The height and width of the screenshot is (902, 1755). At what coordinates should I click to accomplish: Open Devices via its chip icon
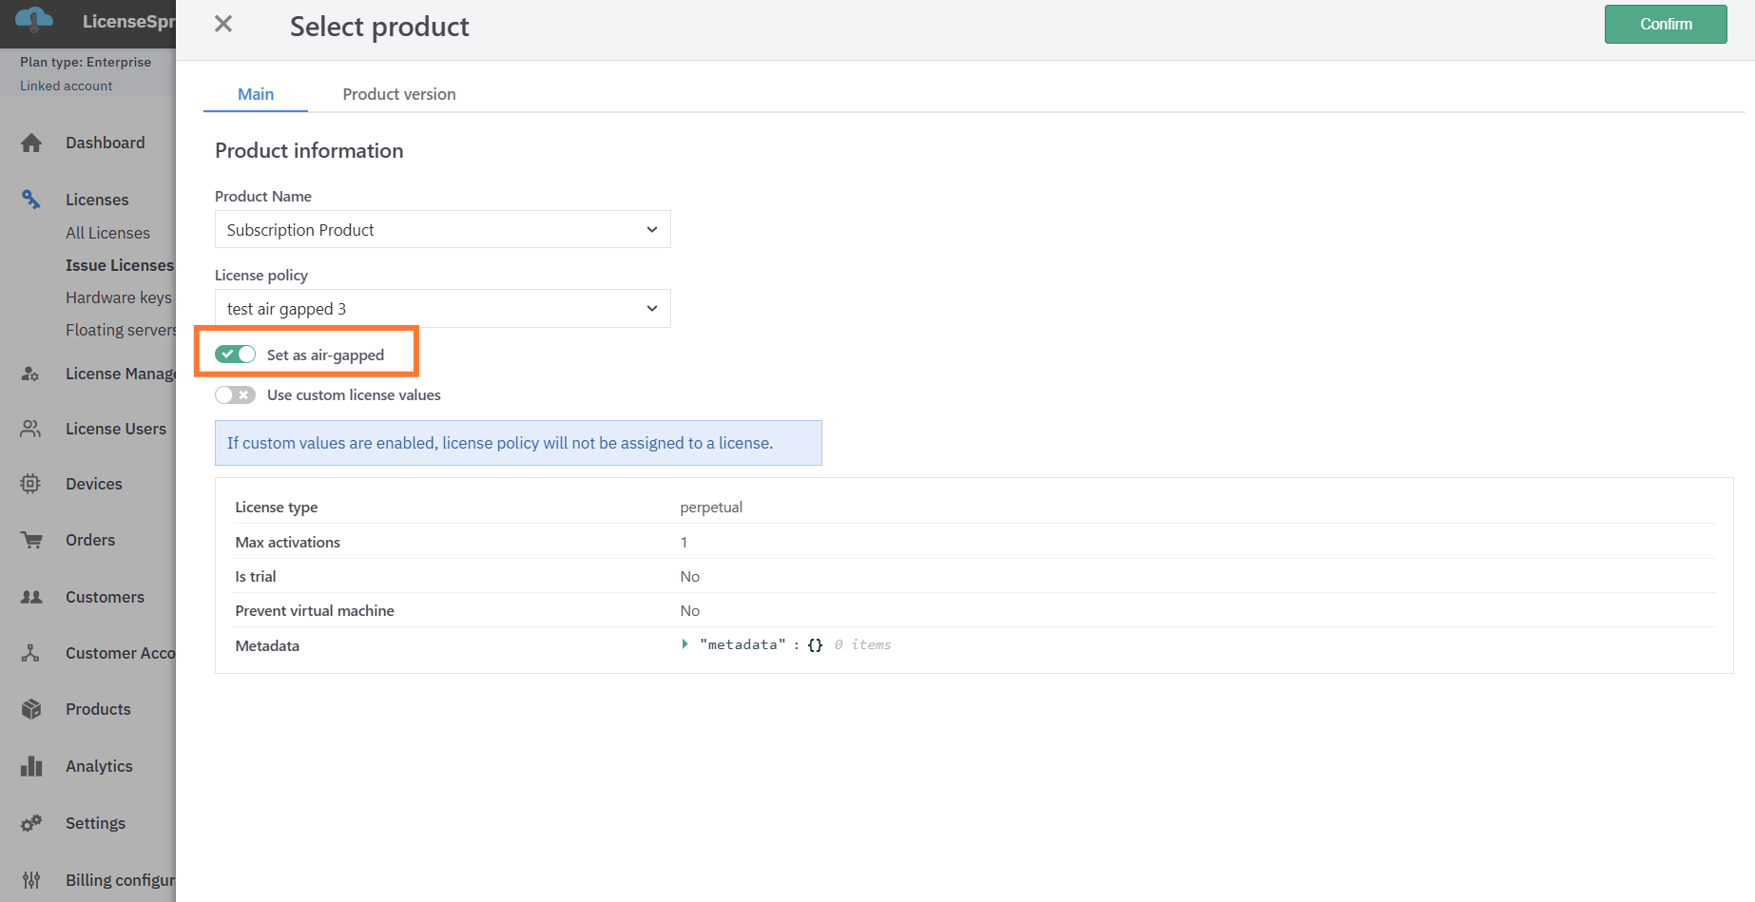coord(30,484)
